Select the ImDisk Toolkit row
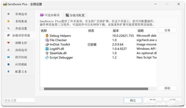The height and width of the screenshot is (108, 186). (98, 44)
